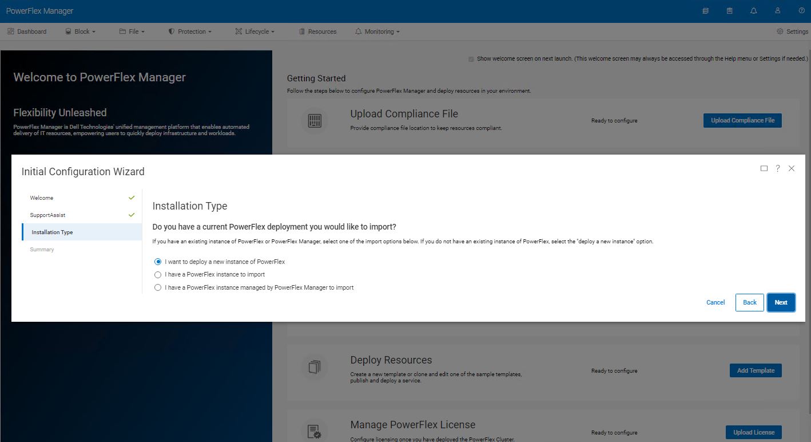This screenshot has width=811, height=442.
Task: Click the jobs queue stack icon
Action: (x=705, y=10)
